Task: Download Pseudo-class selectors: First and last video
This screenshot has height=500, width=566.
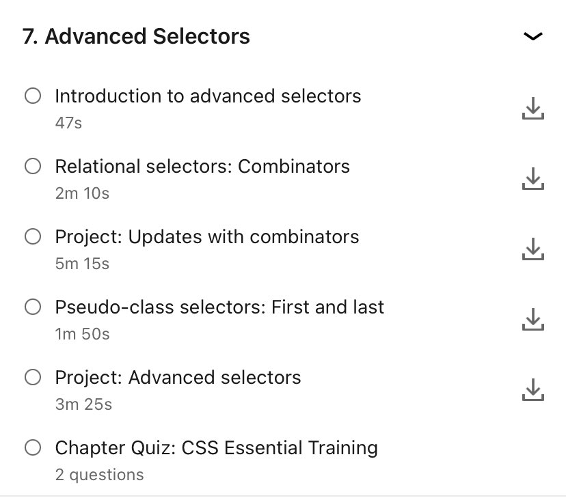Action: tap(533, 319)
